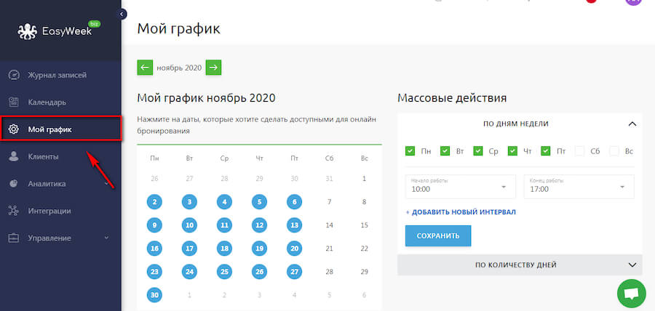
Task: Toggle November 18 in the calendar
Action: 225,249
